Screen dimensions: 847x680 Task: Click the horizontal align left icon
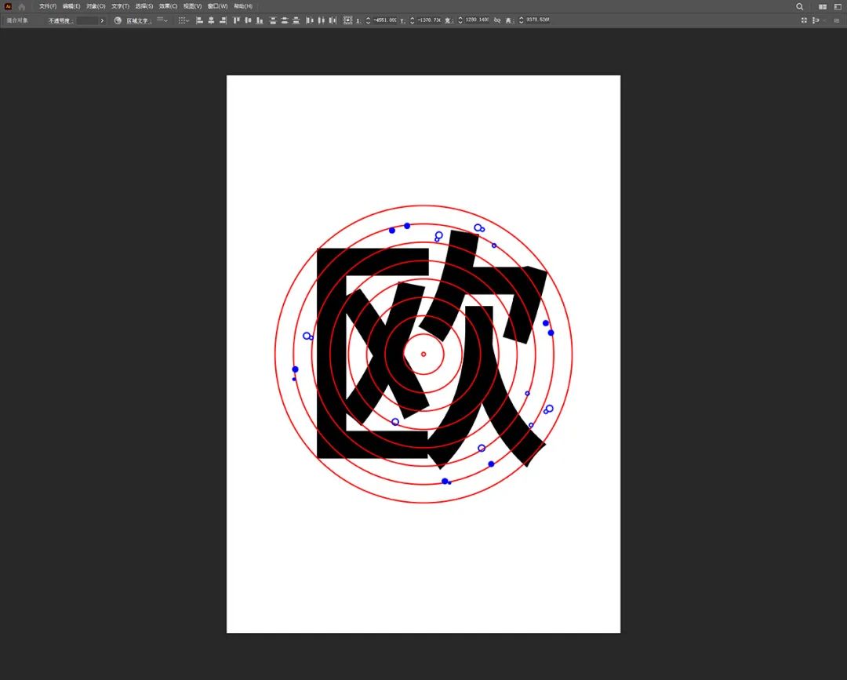point(198,20)
